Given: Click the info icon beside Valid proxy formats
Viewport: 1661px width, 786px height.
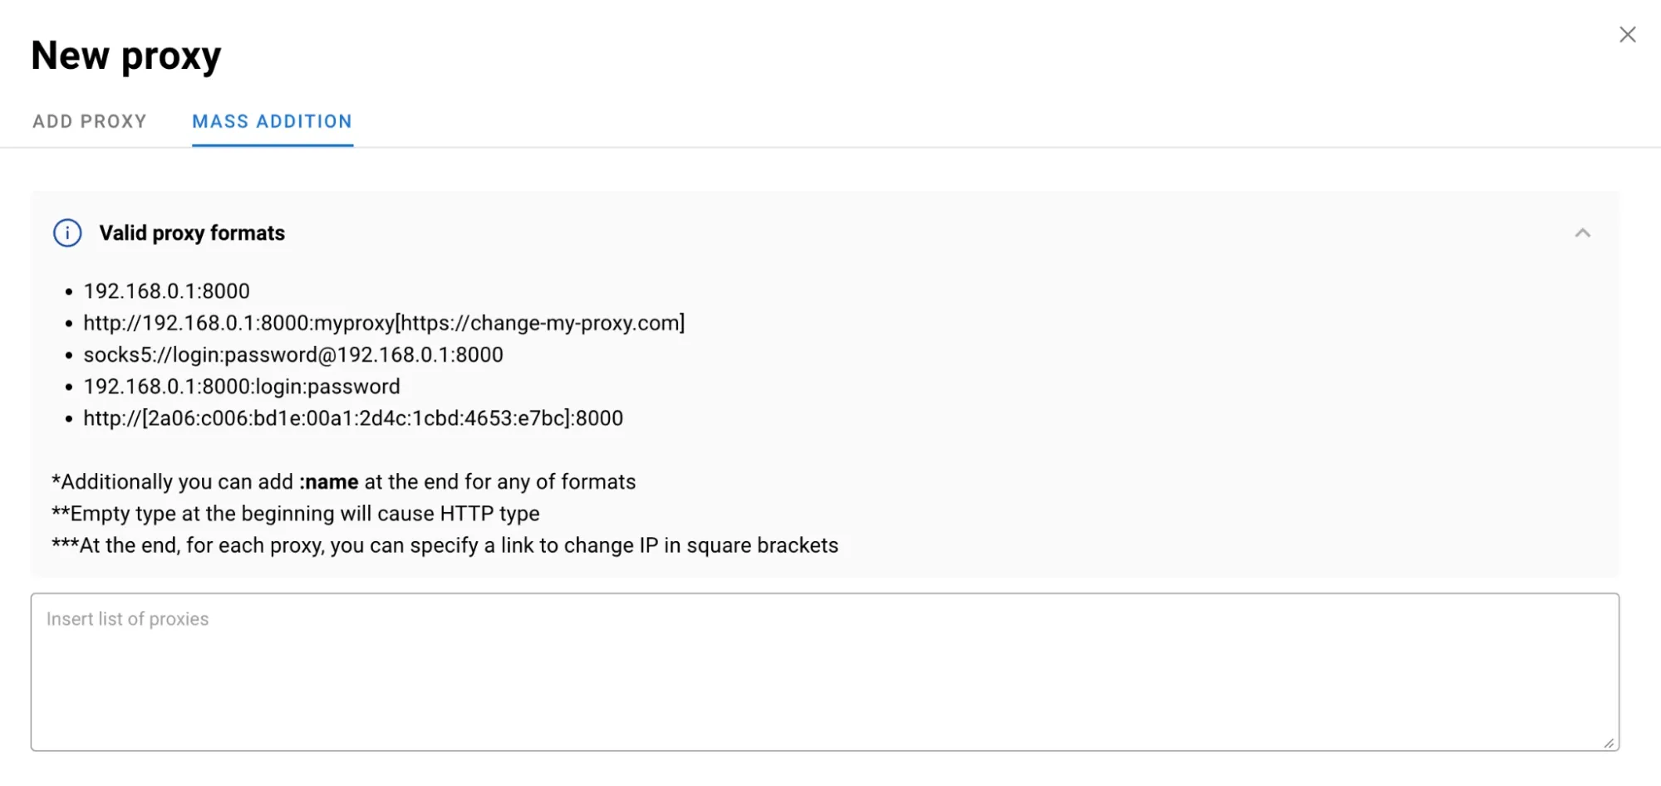Looking at the screenshot, I should 67,233.
